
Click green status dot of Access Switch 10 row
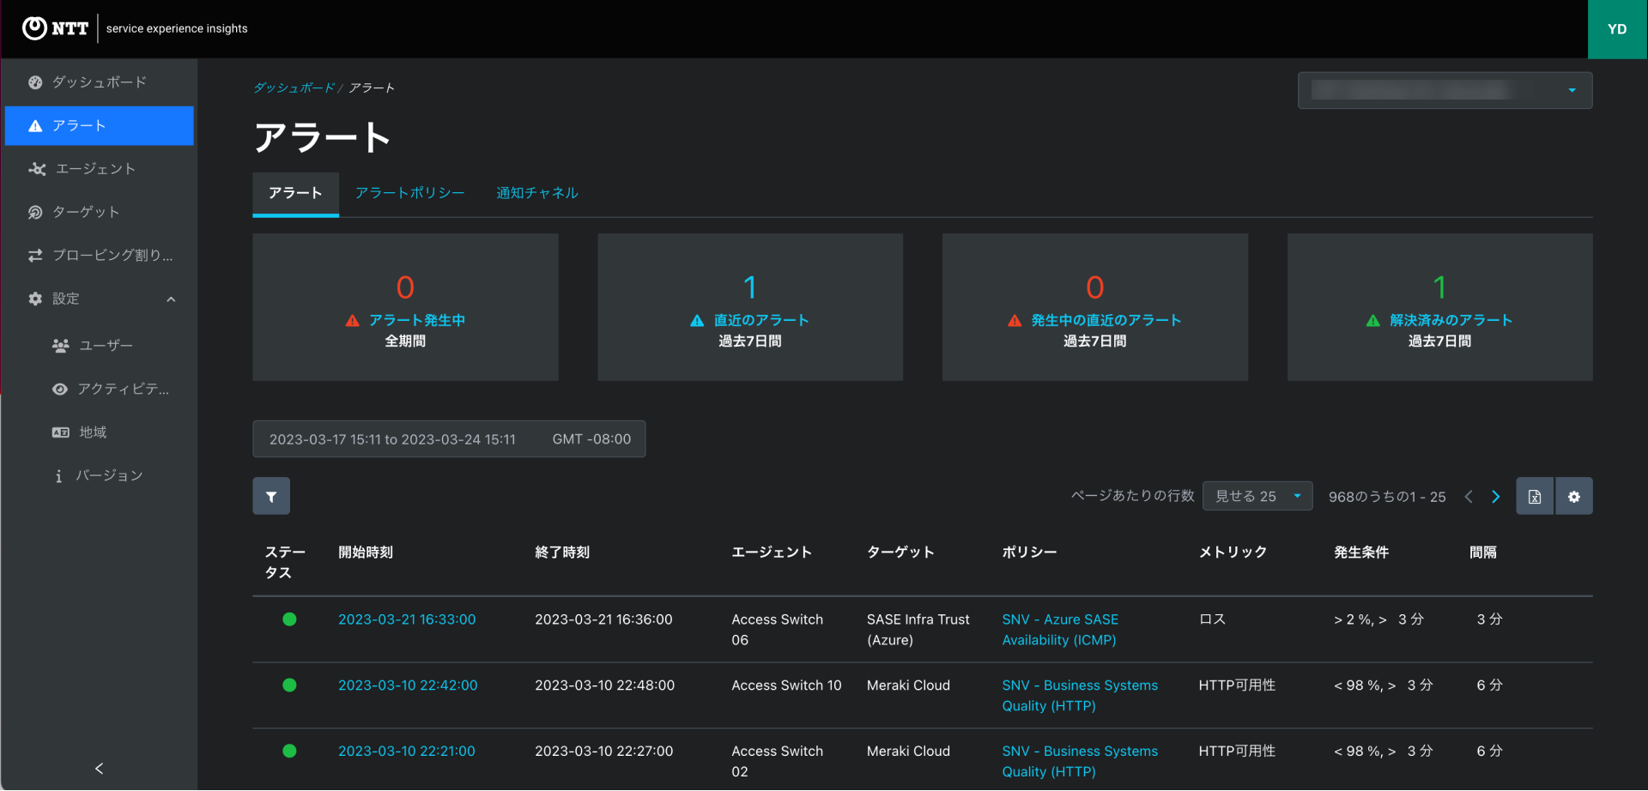tap(289, 685)
